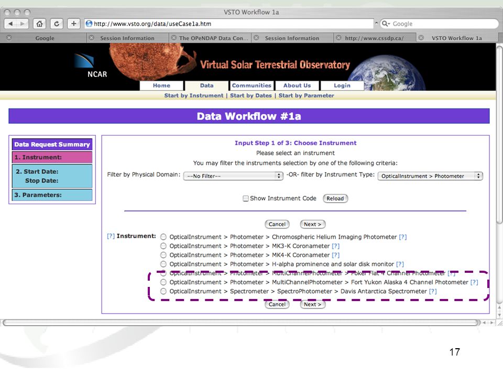Close the Google tab with its x icon

(9, 38)
